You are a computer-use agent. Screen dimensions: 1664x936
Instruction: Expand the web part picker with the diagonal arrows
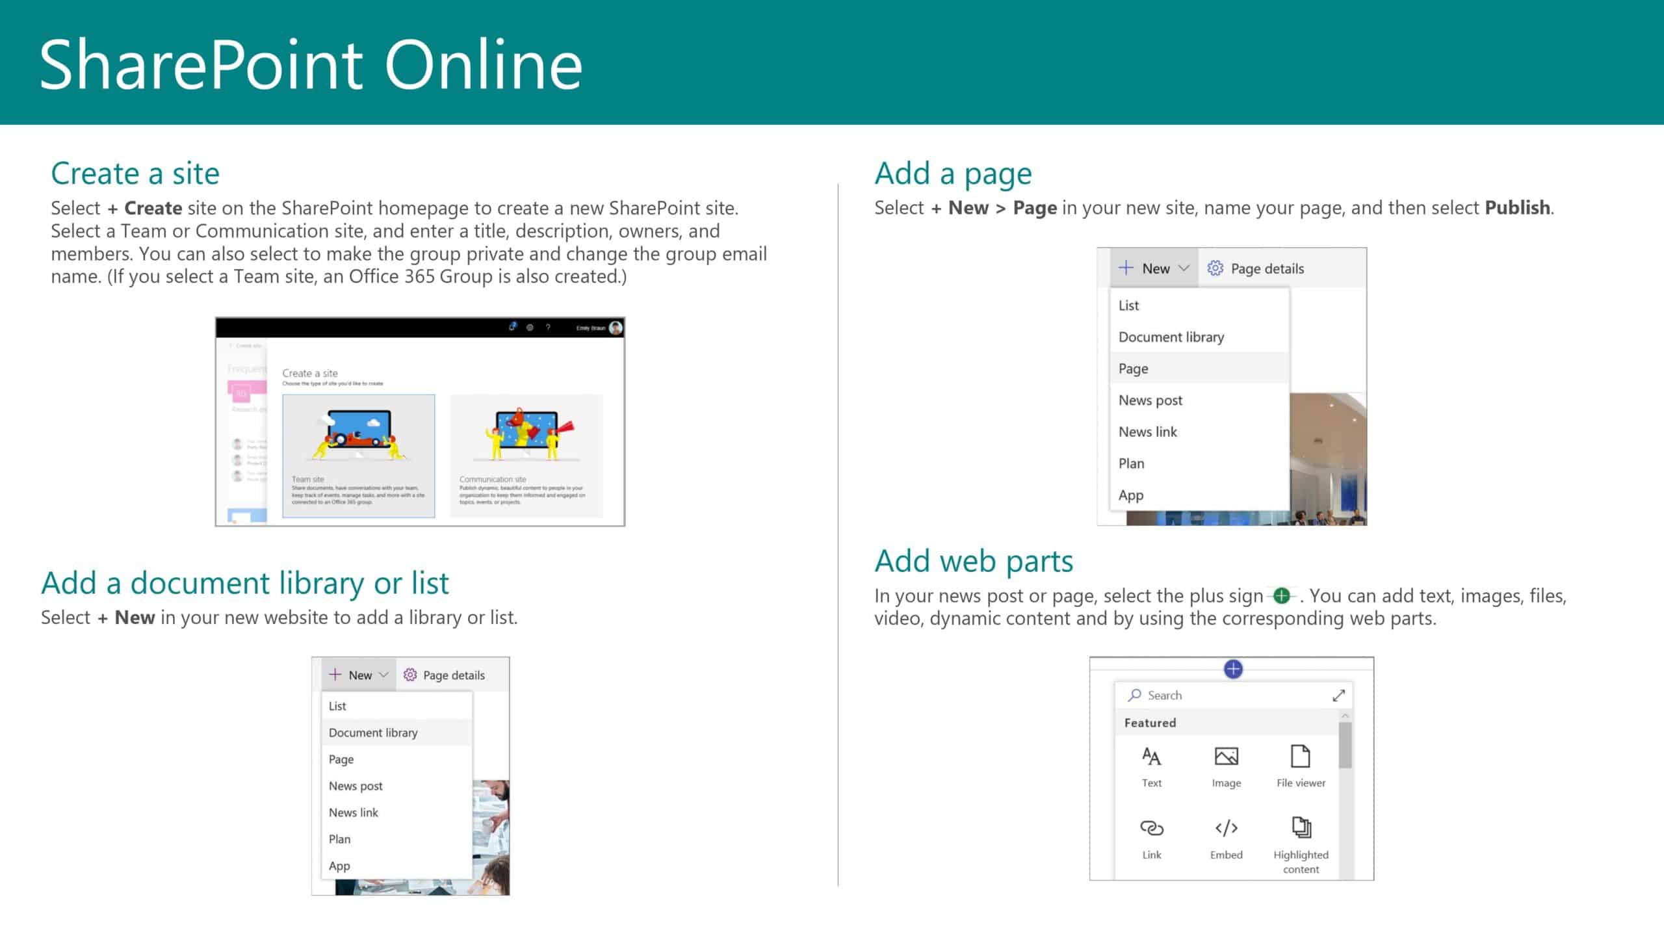[1338, 695]
